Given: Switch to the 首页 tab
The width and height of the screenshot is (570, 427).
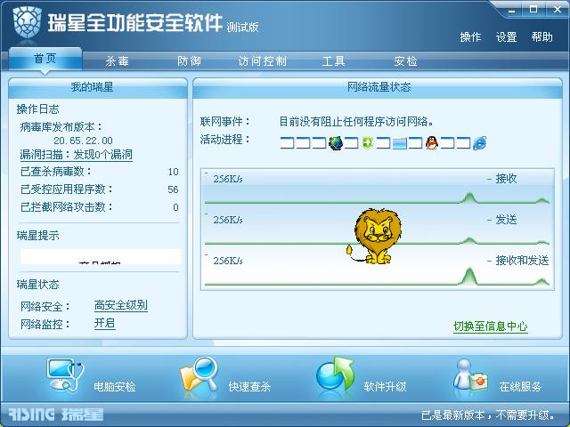Looking at the screenshot, I should (45, 58).
